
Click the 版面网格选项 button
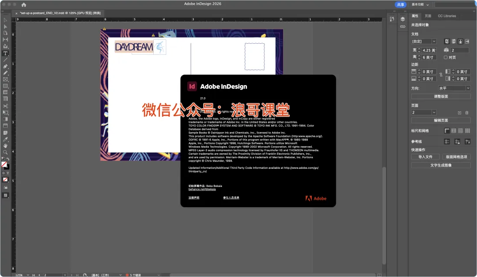coord(456,157)
